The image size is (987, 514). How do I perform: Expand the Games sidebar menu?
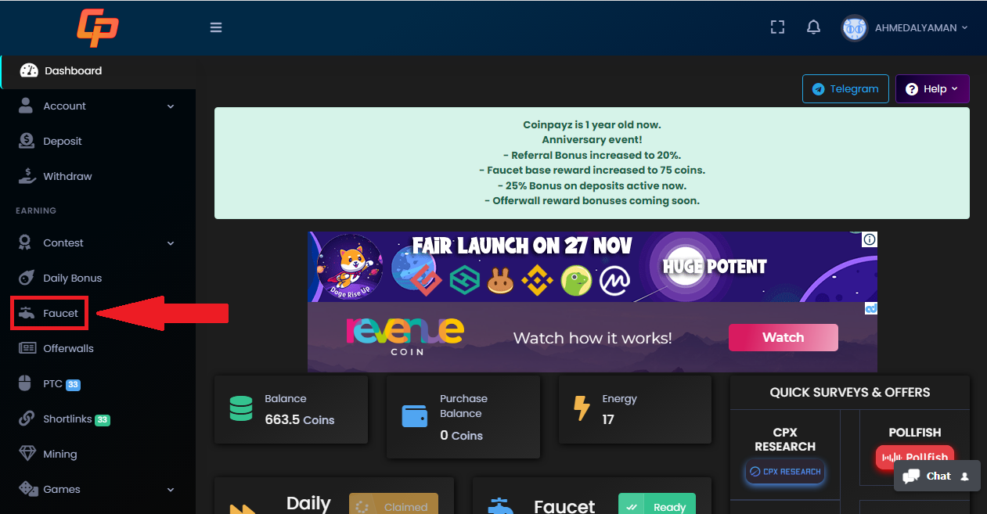click(x=98, y=489)
